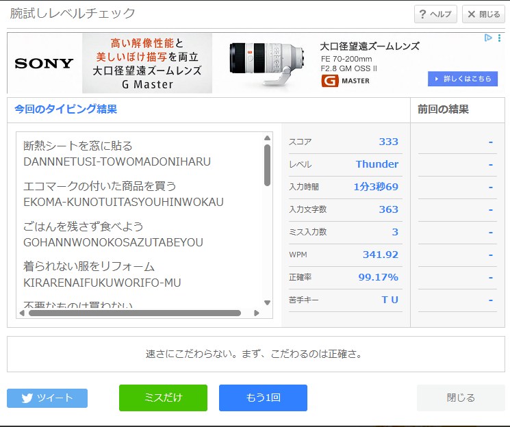The image size is (510, 427).
Task: Click the left arrow of the horizontal scrollbar
Action: click(22, 313)
